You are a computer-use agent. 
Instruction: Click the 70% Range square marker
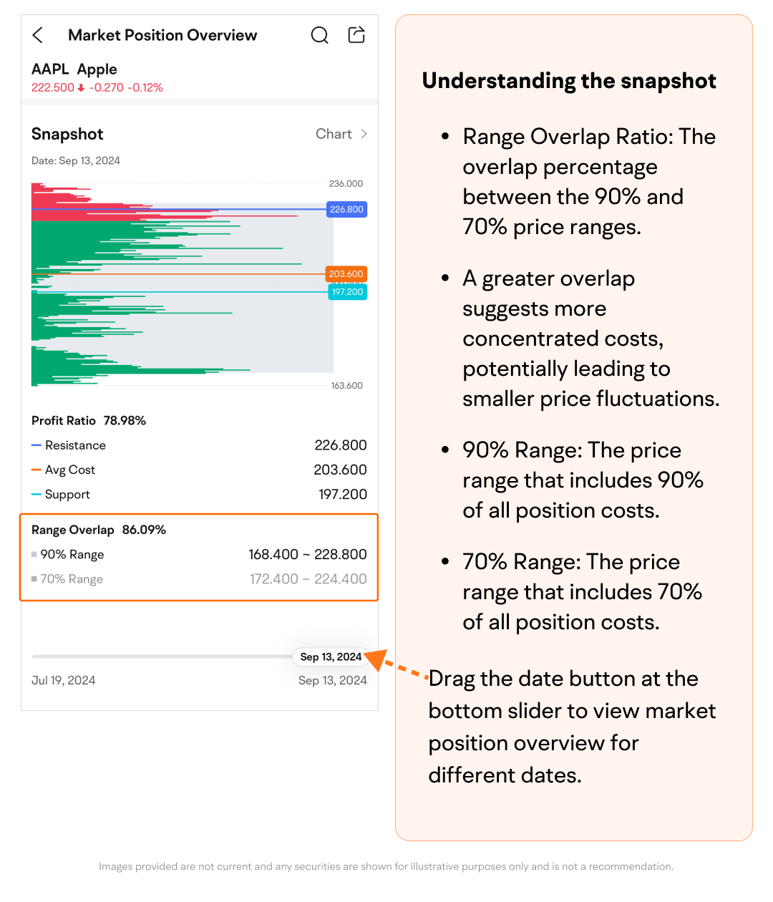(x=34, y=578)
